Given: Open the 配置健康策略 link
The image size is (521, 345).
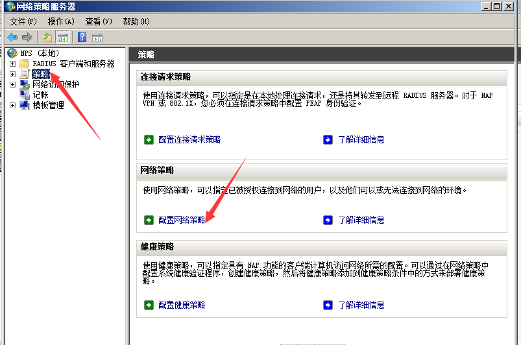Looking at the screenshot, I should click(182, 305).
